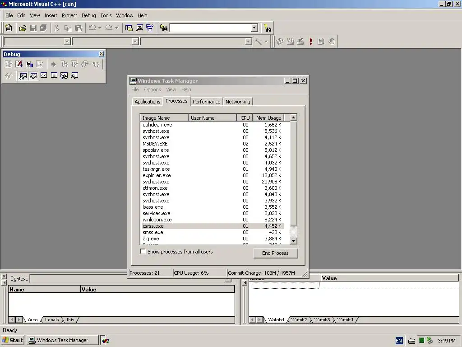Open the Tools menu
This screenshot has height=347, width=462.
tap(106, 15)
